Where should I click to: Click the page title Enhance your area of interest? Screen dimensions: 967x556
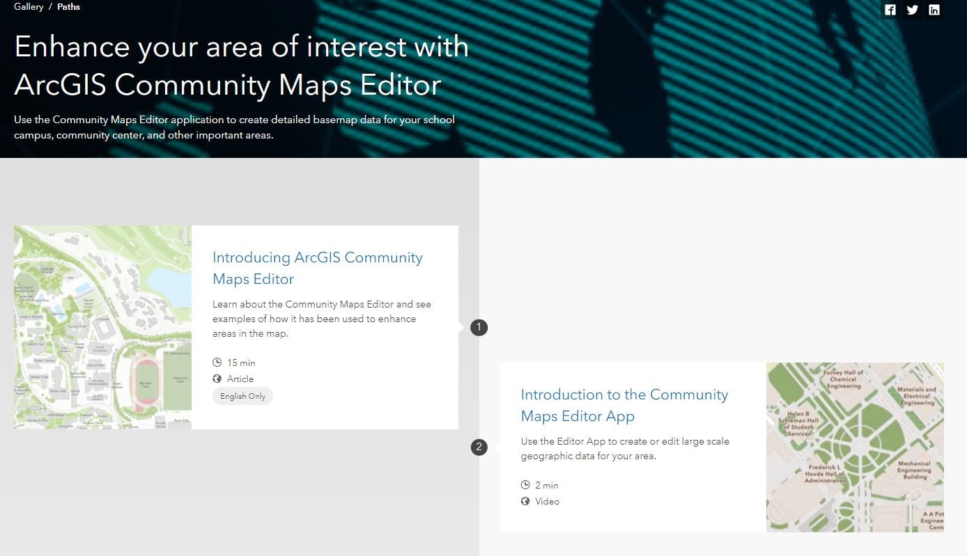242,65
